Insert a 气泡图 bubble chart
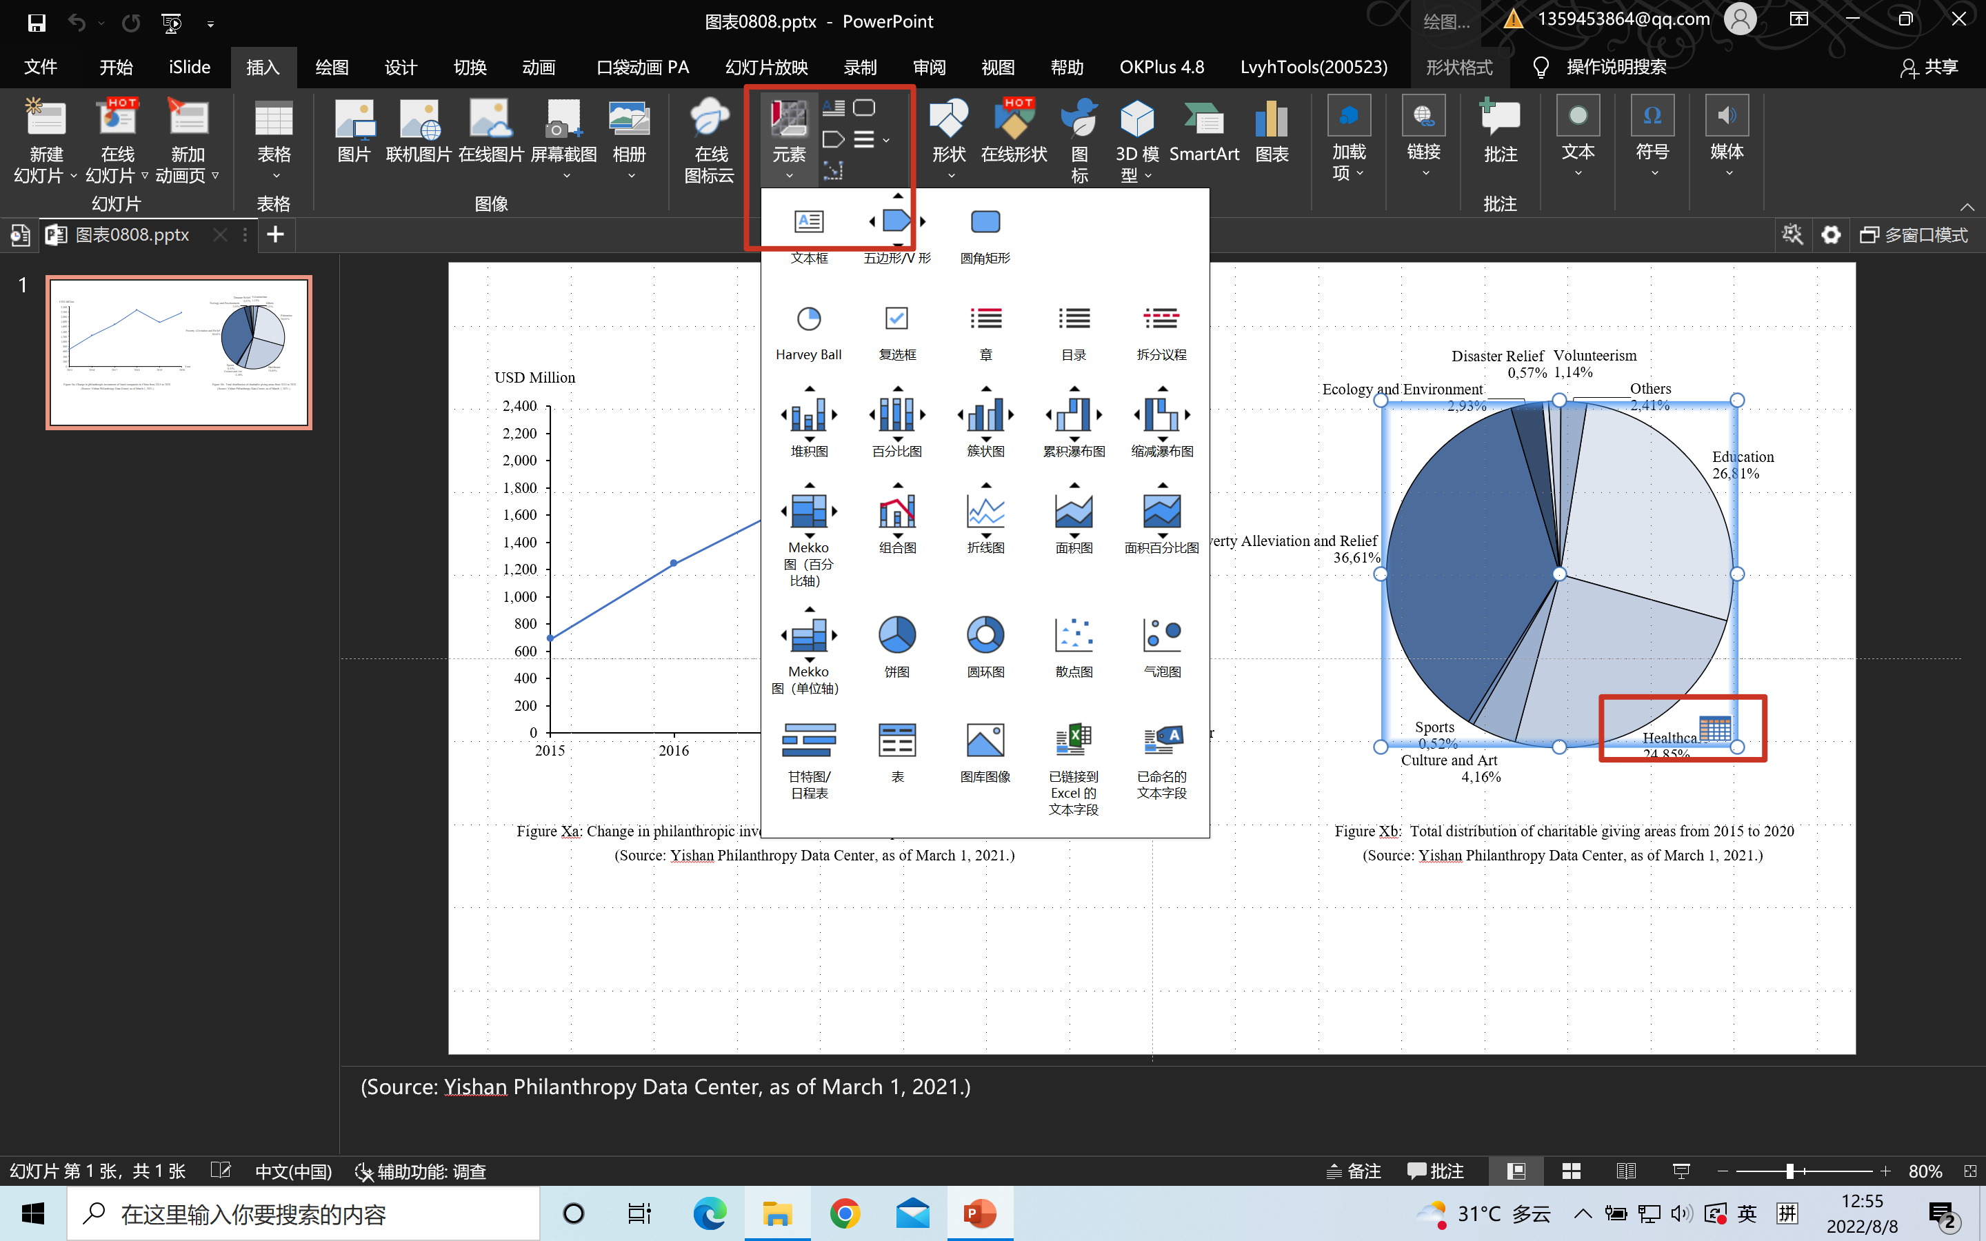The width and height of the screenshot is (1986, 1241). tap(1161, 635)
